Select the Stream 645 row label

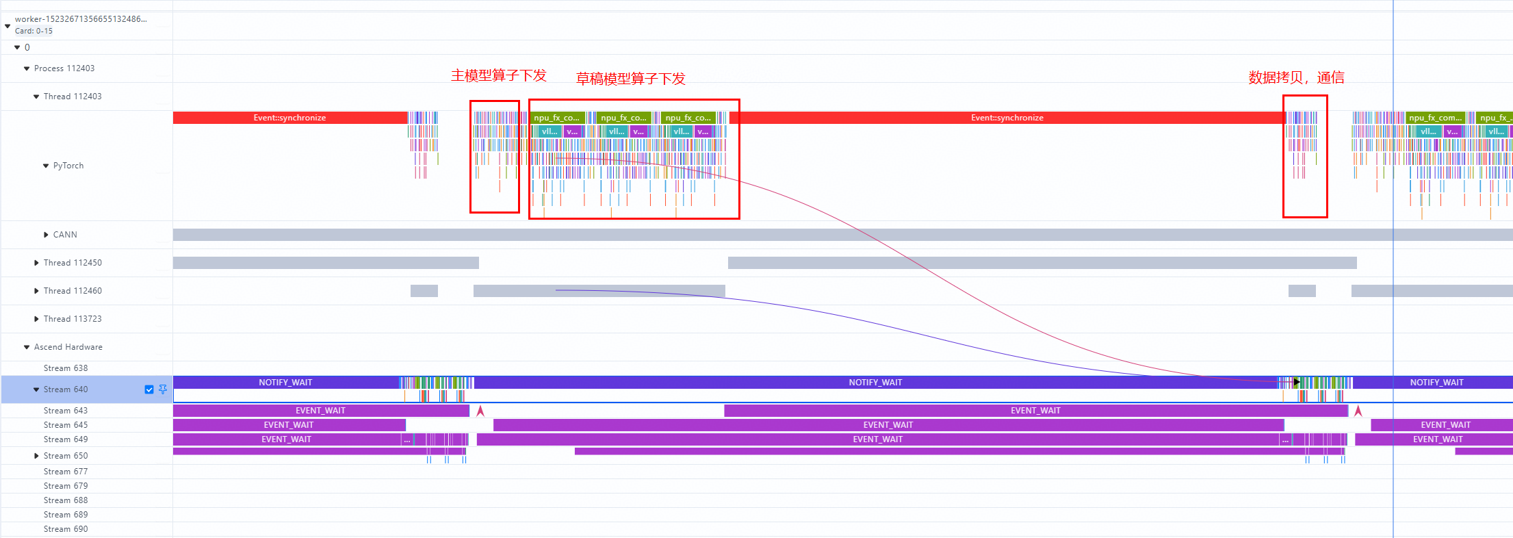pyautogui.click(x=66, y=425)
